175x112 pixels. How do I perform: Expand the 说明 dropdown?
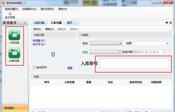point(151,43)
